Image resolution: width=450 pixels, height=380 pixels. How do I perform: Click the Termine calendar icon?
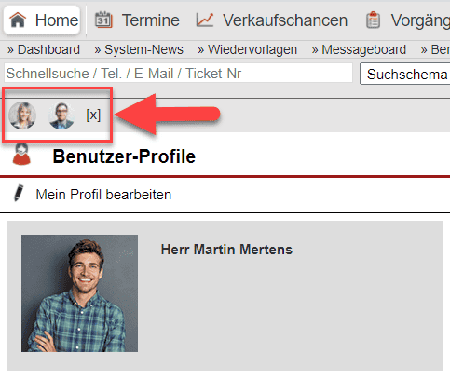(x=103, y=20)
